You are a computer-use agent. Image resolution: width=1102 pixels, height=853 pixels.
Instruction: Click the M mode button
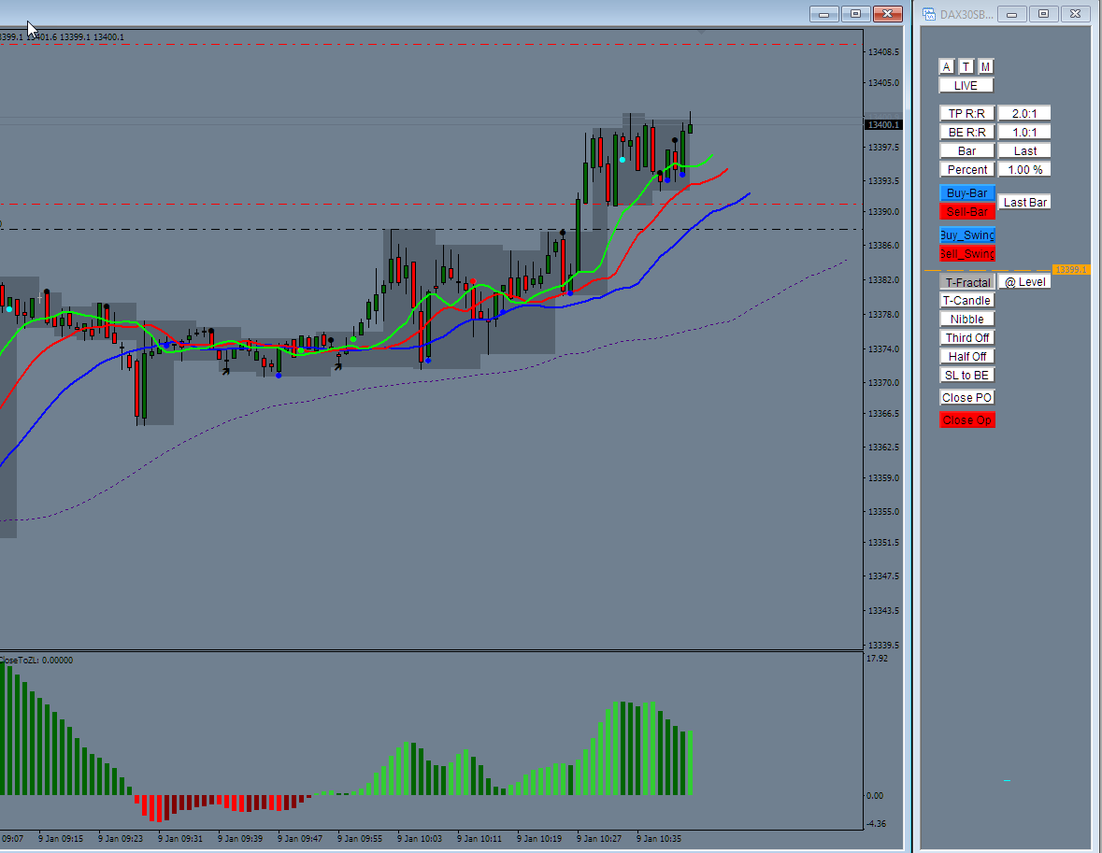click(x=986, y=66)
